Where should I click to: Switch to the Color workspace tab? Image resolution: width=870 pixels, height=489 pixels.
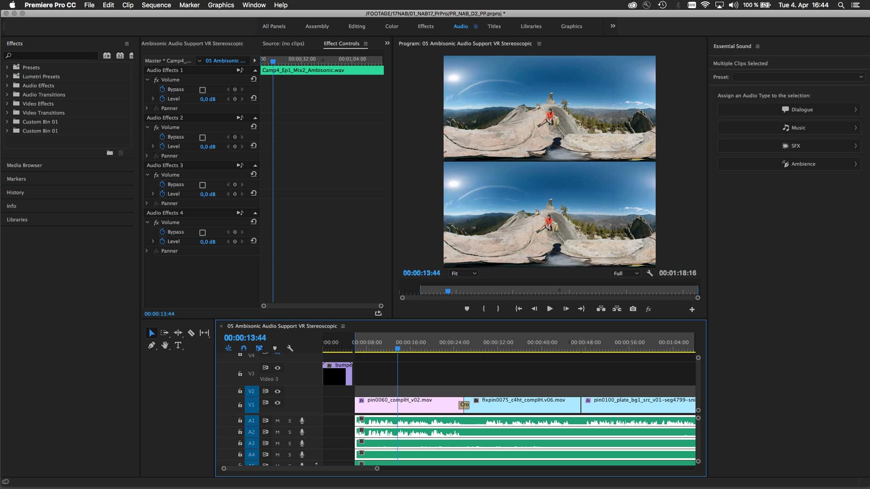tap(391, 26)
